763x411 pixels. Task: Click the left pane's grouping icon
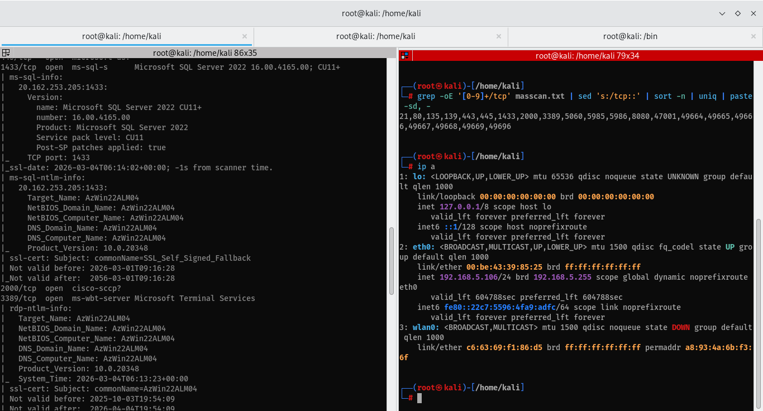coord(6,53)
